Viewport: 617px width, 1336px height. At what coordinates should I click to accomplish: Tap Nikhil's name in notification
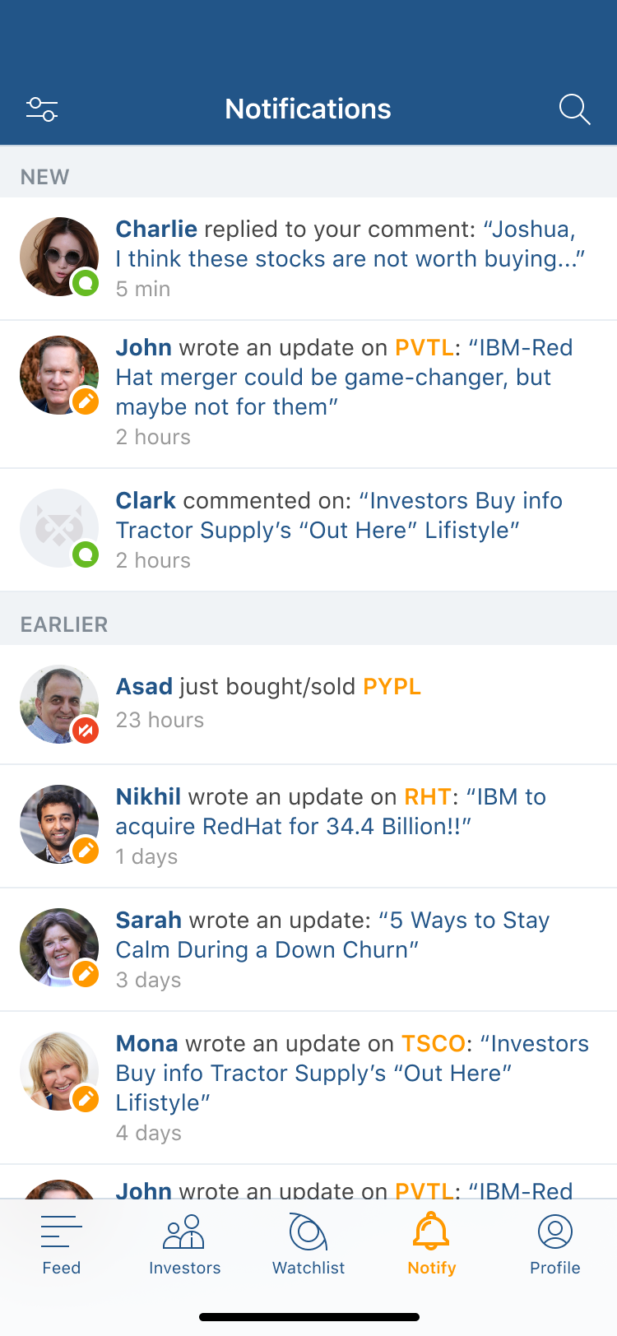point(148,797)
